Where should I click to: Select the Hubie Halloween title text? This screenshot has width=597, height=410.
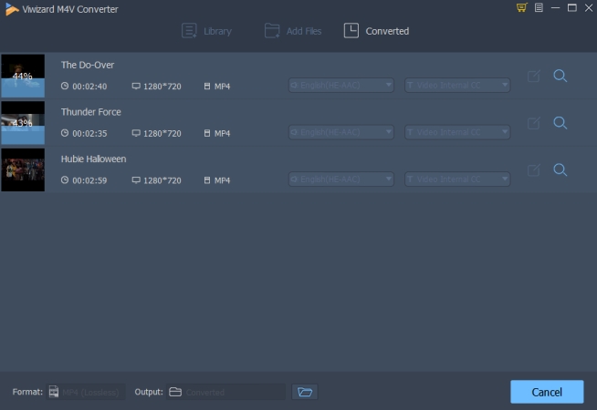(94, 159)
